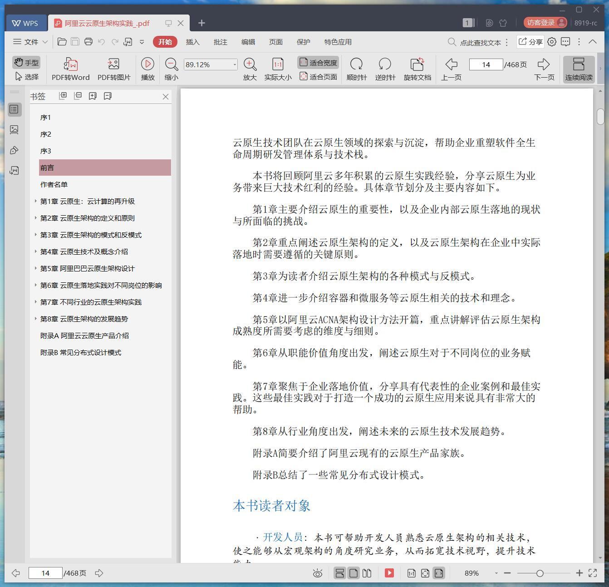Image resolution: width=609 pixels, height=587 pixels.
Task: Expand 第2章 云原生架构的定义和原则
Action: (36, 217)
